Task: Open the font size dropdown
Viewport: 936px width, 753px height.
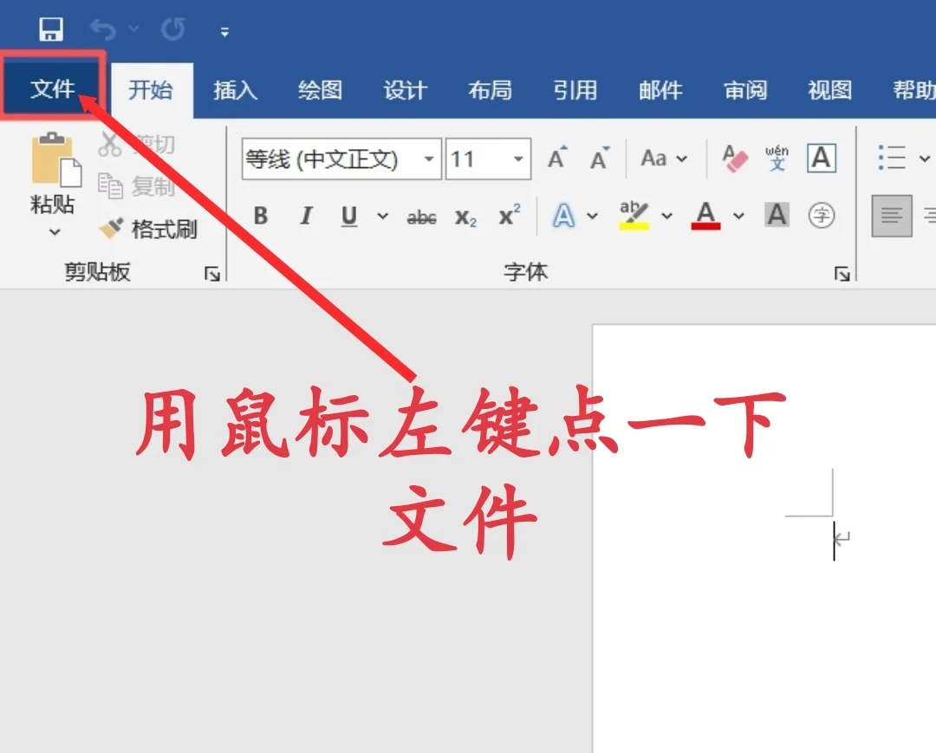Action: (519, 159)
